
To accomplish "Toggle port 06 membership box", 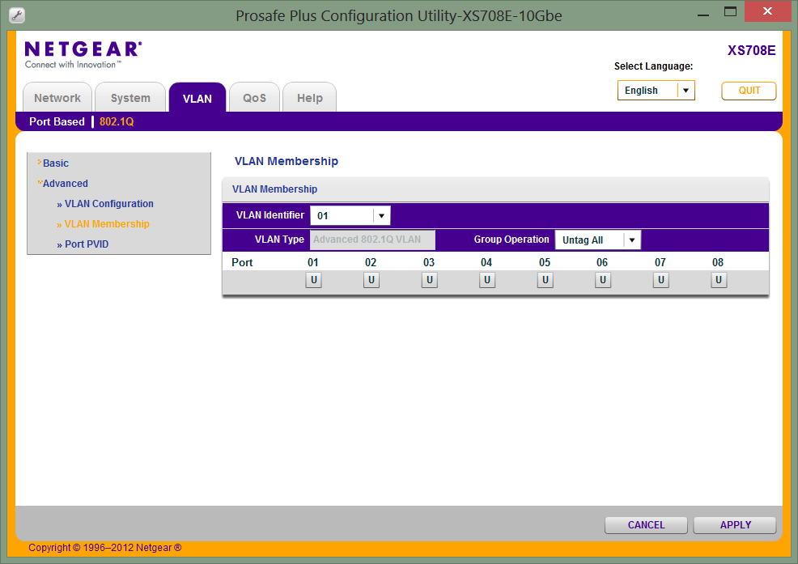I will coord(603,280).
